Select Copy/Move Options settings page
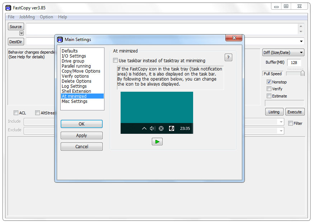This screenshot has height=223, width=313. pyautogui.click(x=82, y=71)
